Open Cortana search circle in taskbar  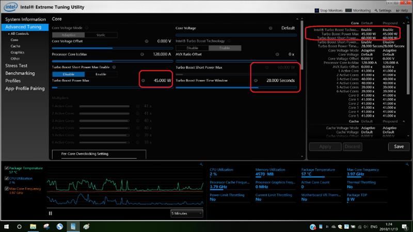tap(19, 226)
